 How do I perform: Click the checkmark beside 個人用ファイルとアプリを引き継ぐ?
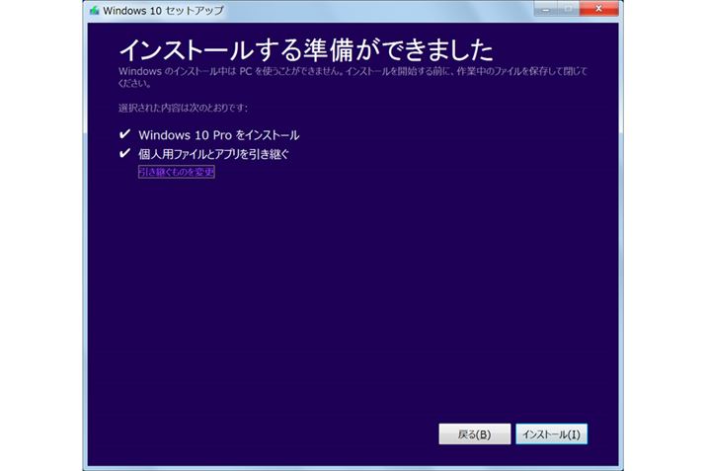point(124,154)
